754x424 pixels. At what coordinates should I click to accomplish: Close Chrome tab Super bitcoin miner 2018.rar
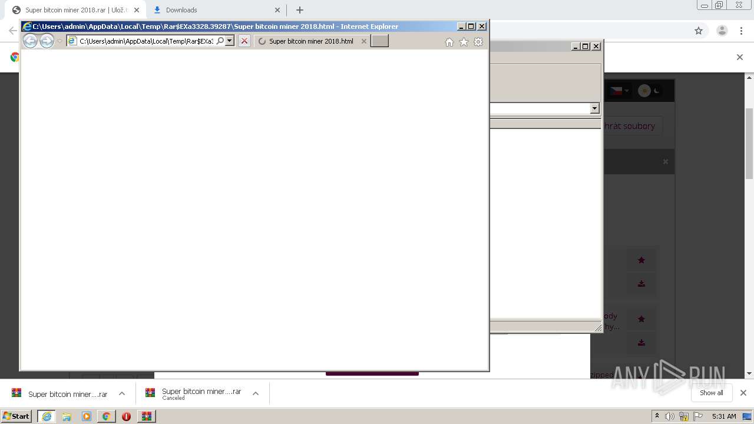click(137, 10)
